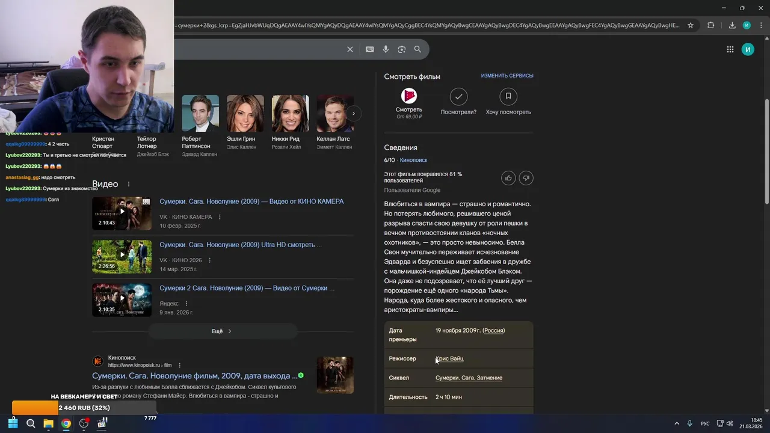Image resolution: width=770 pixels, height=433 pixels.
Task: Click the taskbar microphone tray icon
Action: tap(690, 423)
